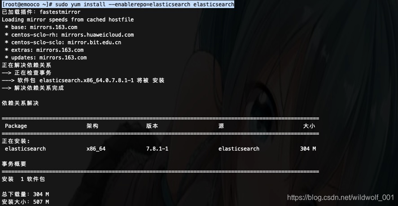Click the csdn blog watermark URL

coord(341,198)
